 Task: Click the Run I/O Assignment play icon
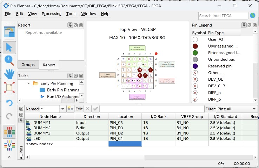click(x=42, y=96)
